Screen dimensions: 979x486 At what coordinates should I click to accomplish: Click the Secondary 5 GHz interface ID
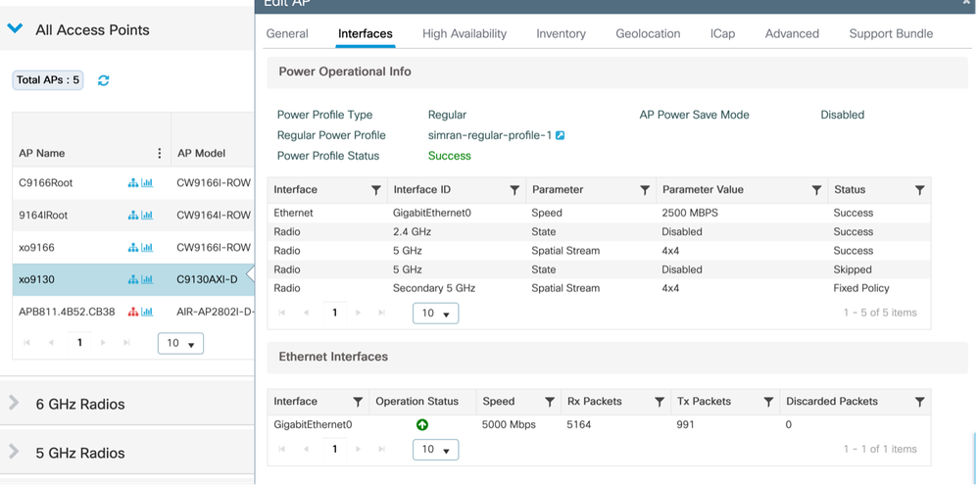(x=434, y=288)
